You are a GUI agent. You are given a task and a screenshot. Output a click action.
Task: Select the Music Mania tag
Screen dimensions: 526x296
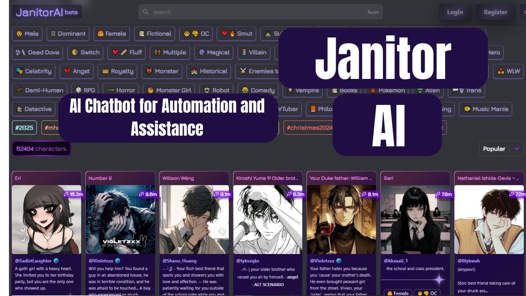tap(485, 109)
